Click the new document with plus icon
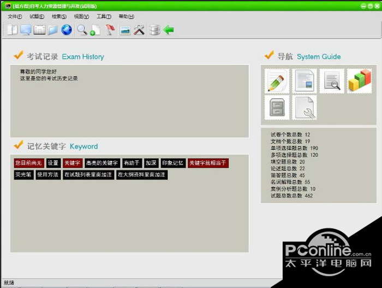Viewport: 382px width, 288px height. (95, 30)
